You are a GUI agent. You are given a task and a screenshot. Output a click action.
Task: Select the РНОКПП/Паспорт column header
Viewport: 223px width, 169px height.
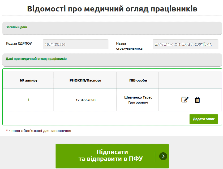tap(85, 80)
